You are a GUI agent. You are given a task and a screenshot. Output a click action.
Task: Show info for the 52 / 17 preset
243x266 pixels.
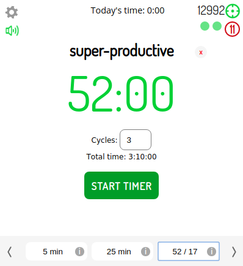point(211,251)
